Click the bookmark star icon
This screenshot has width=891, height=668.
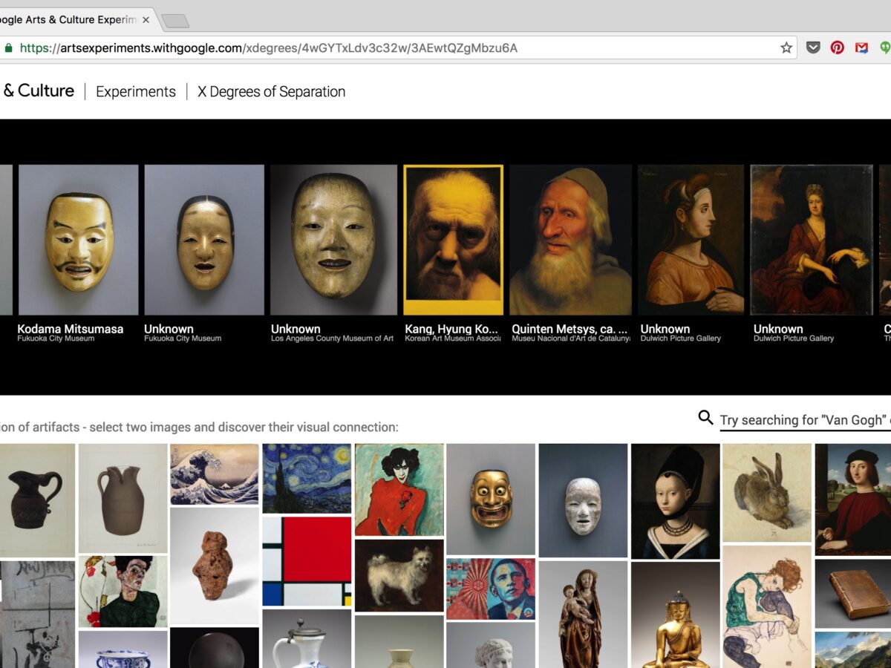(786, 48)
